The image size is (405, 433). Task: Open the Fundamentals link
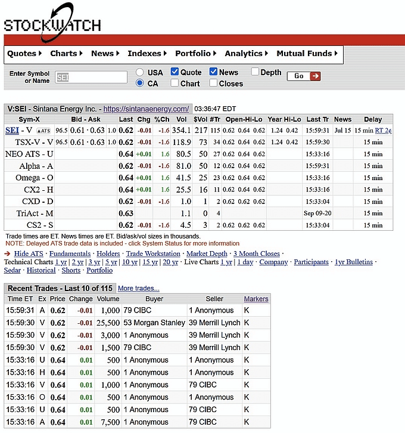[70, 253]
